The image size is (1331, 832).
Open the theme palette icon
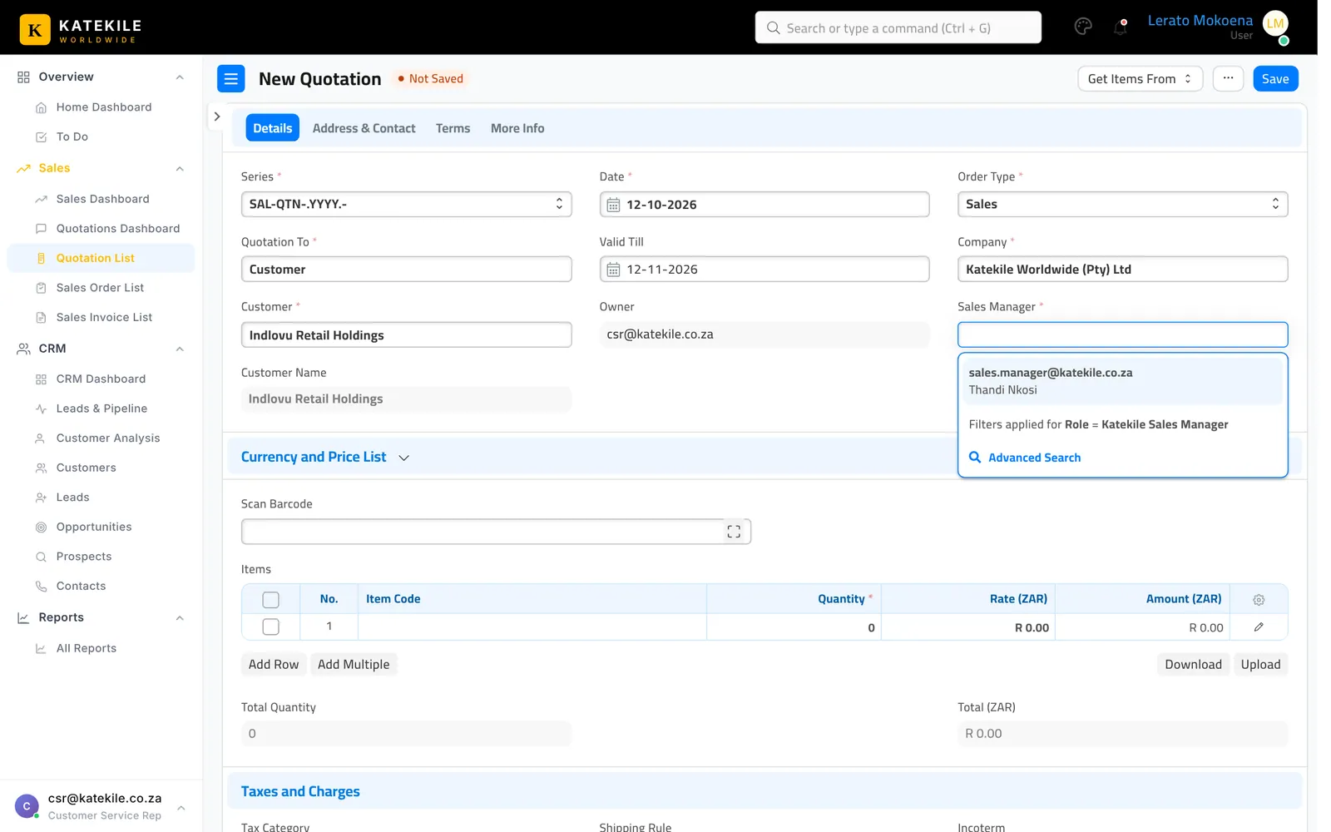[x=1083, y=27]
